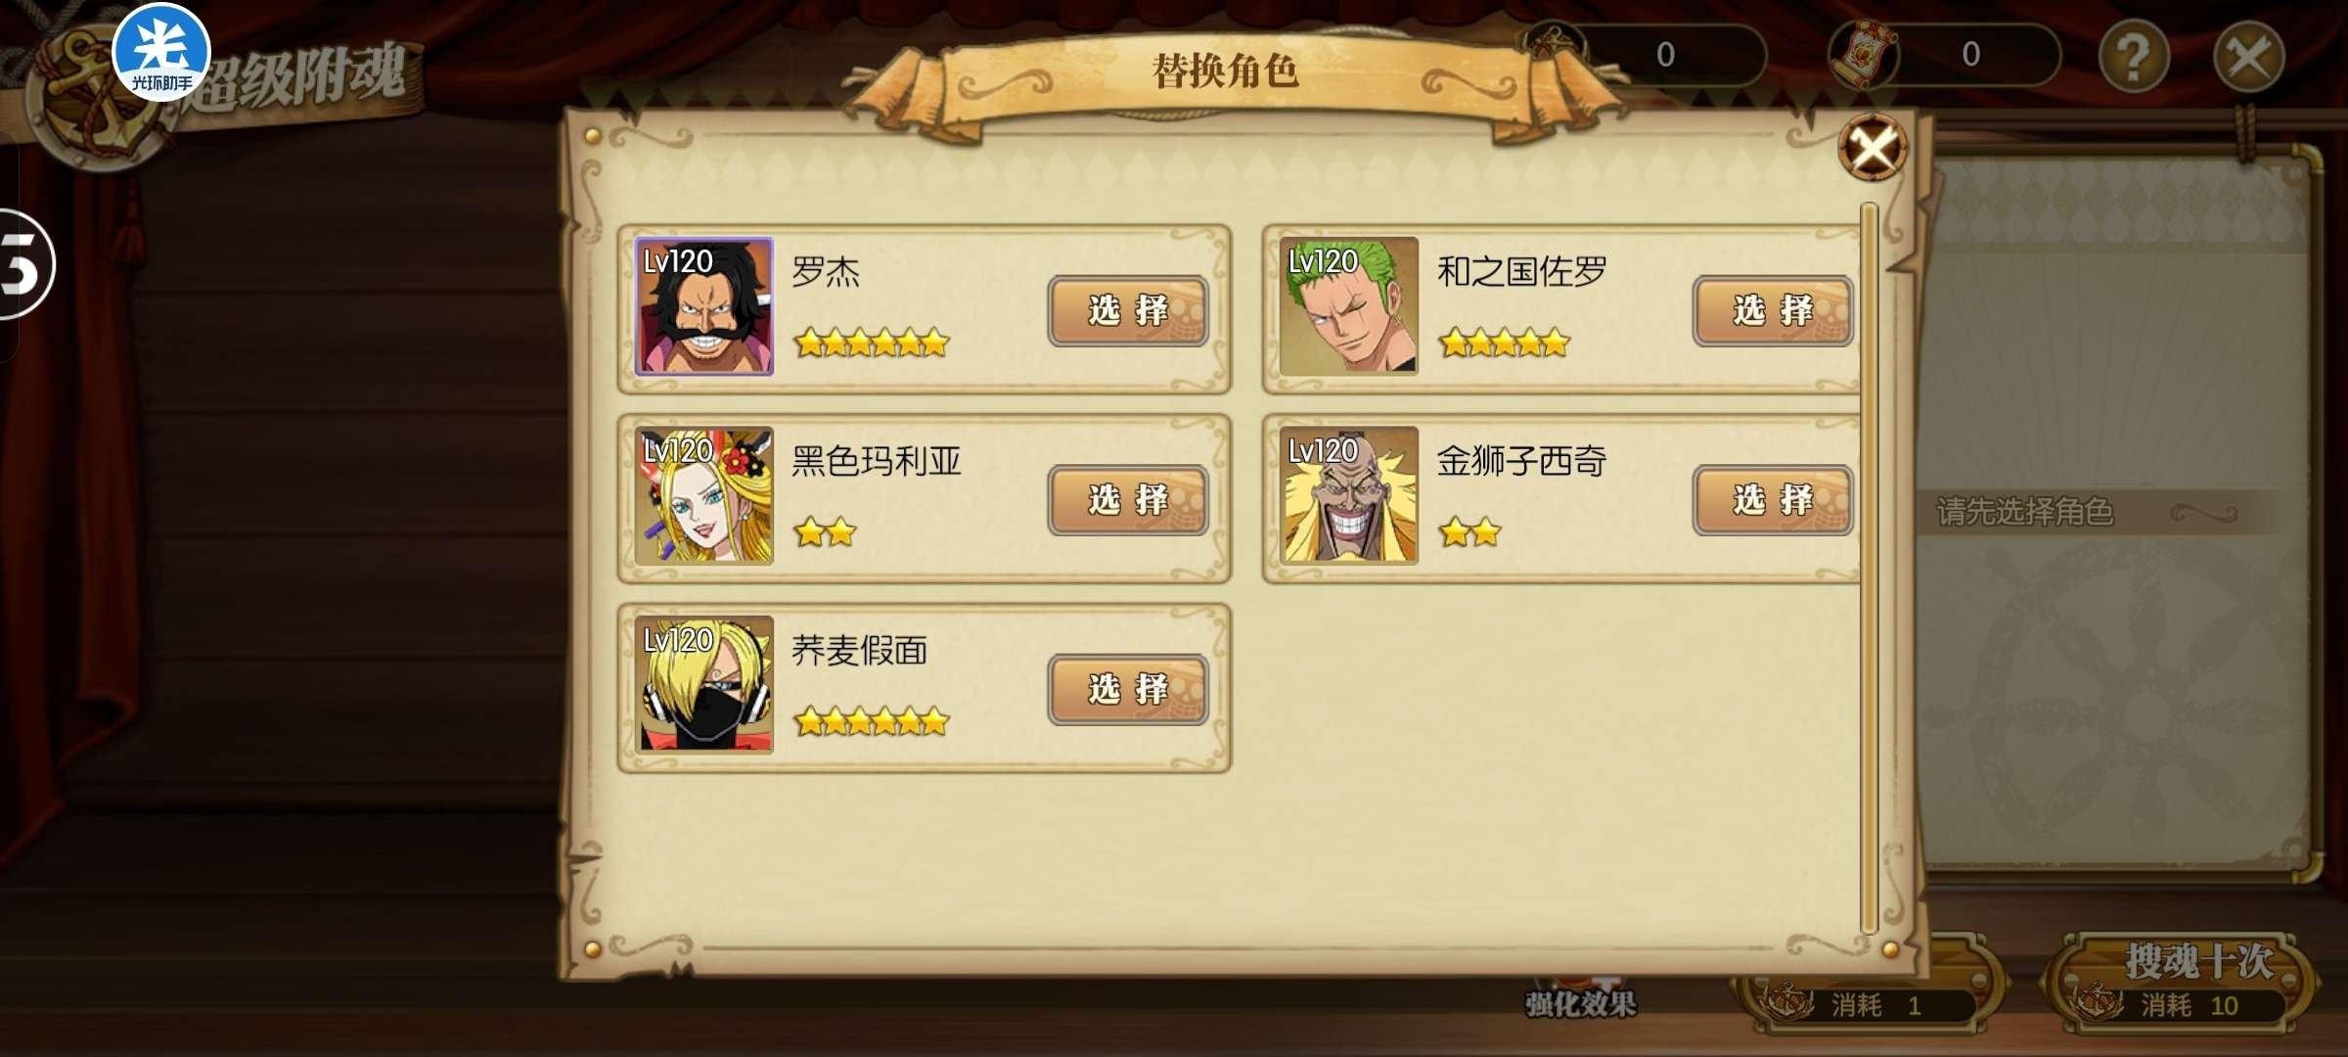The image size is (2348, 1057).
Task: Click the crossed-tools exit icon
Action: tap(2249, 57)
